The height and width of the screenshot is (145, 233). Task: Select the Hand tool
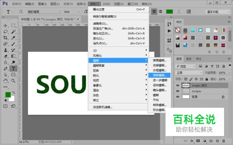click(6, 81)
